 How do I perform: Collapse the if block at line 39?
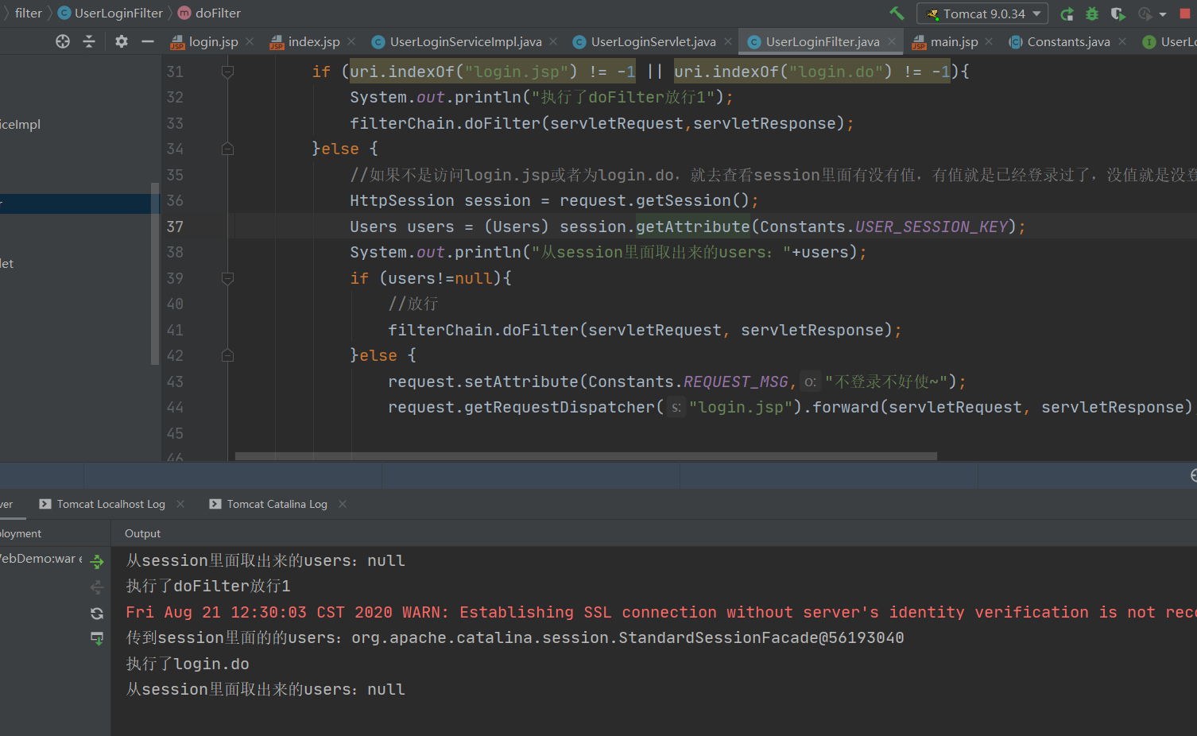[x=227, y=278]
